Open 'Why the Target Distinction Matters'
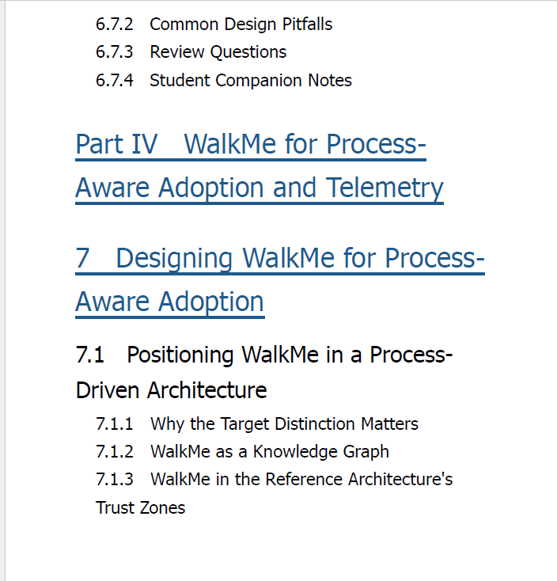 pyautogui.click(x=284, y=424)
